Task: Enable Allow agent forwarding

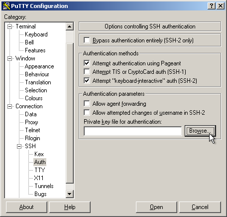Action: click(x=87, y=103)
